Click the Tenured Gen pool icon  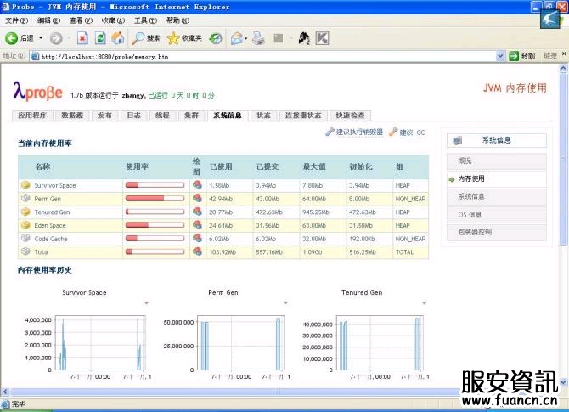25,212
